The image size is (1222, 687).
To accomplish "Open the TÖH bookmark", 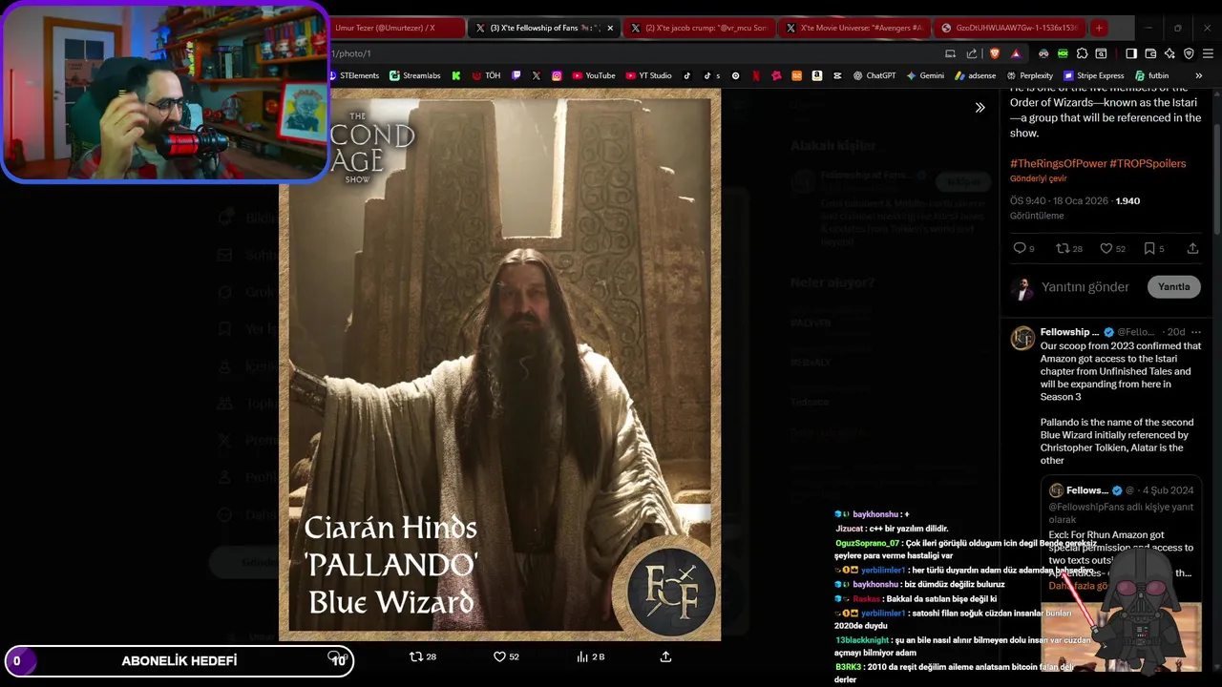I will click(x=486, y=75).
